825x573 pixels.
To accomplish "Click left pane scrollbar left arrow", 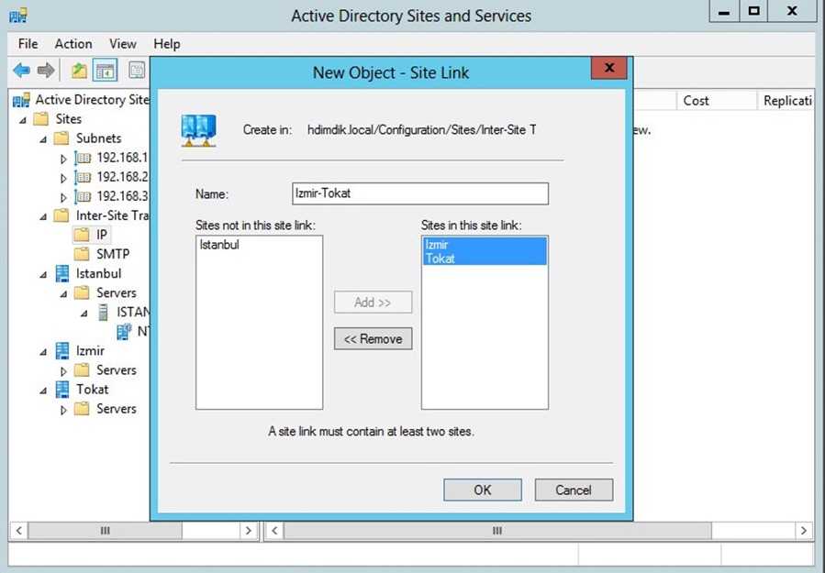I will click(x=19, y=531).
